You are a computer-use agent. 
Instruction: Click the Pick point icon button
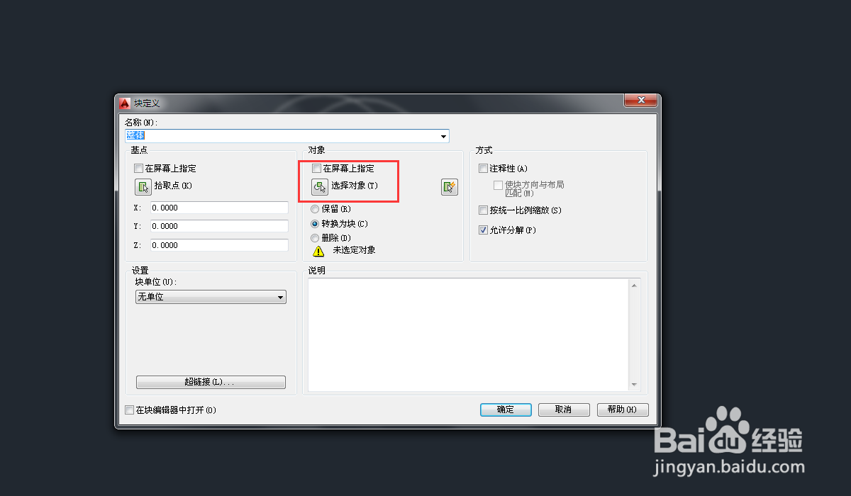(143, 186)
